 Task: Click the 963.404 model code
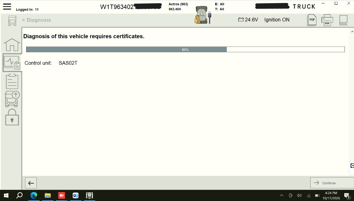(175, 9)
